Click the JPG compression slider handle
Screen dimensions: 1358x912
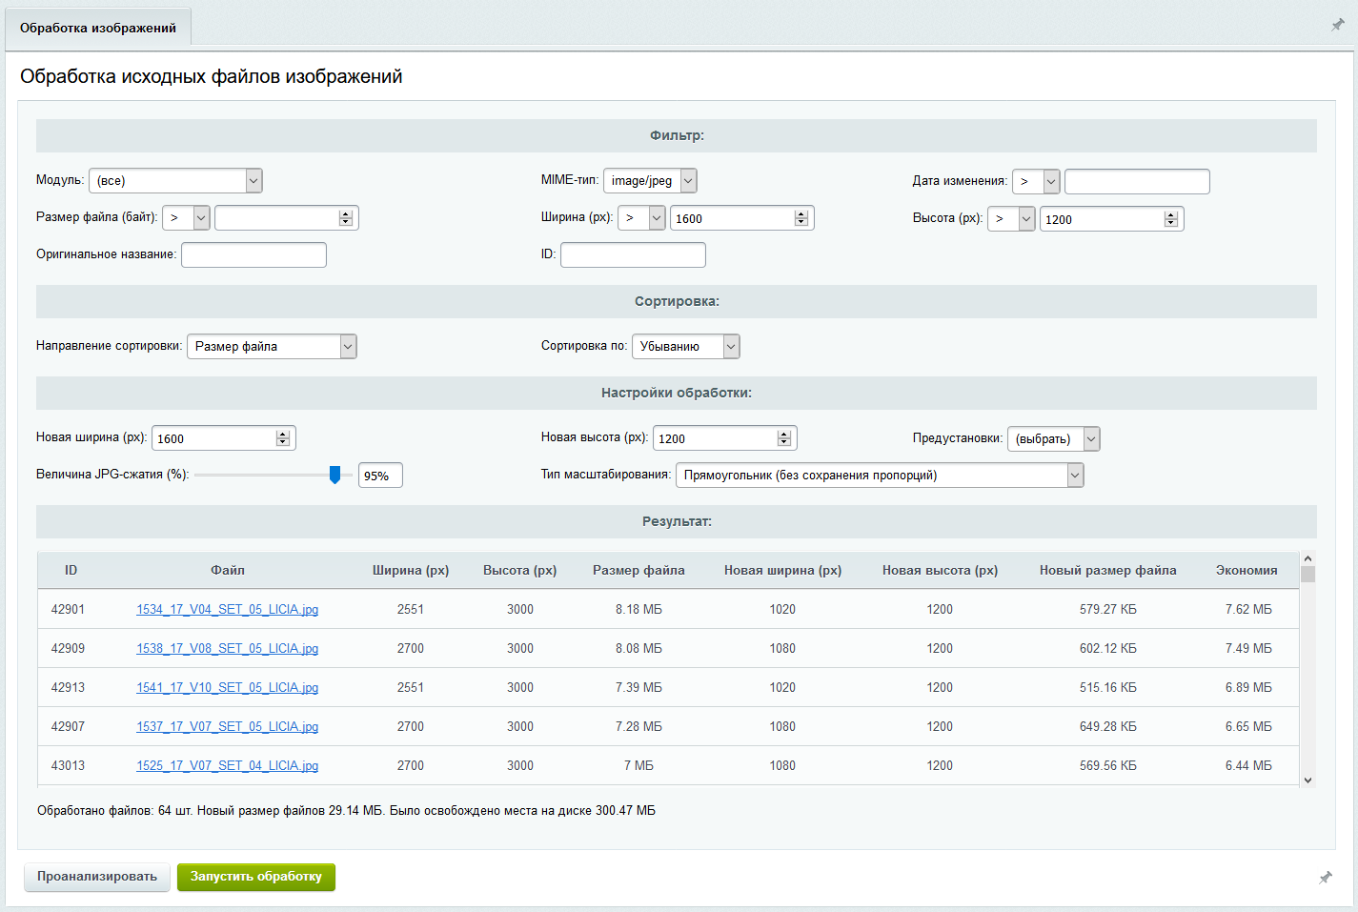click(334, 475)
